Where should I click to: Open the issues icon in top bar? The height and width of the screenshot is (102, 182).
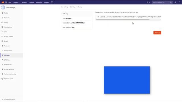[175, 2]
